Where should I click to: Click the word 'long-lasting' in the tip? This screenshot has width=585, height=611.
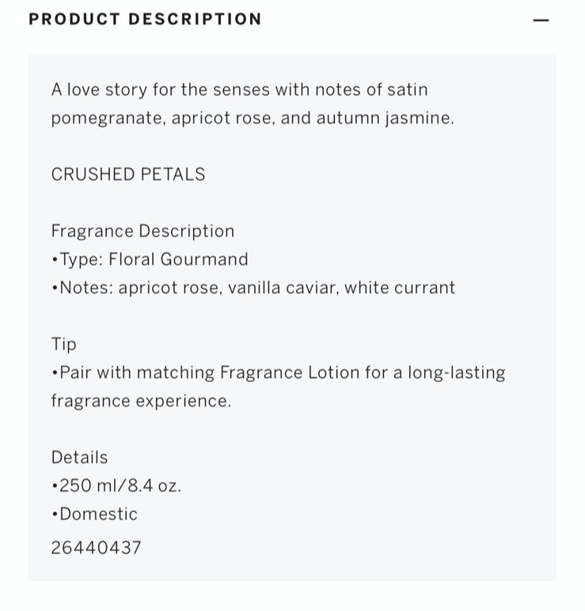pyautogui.click(x=456, y=372)
